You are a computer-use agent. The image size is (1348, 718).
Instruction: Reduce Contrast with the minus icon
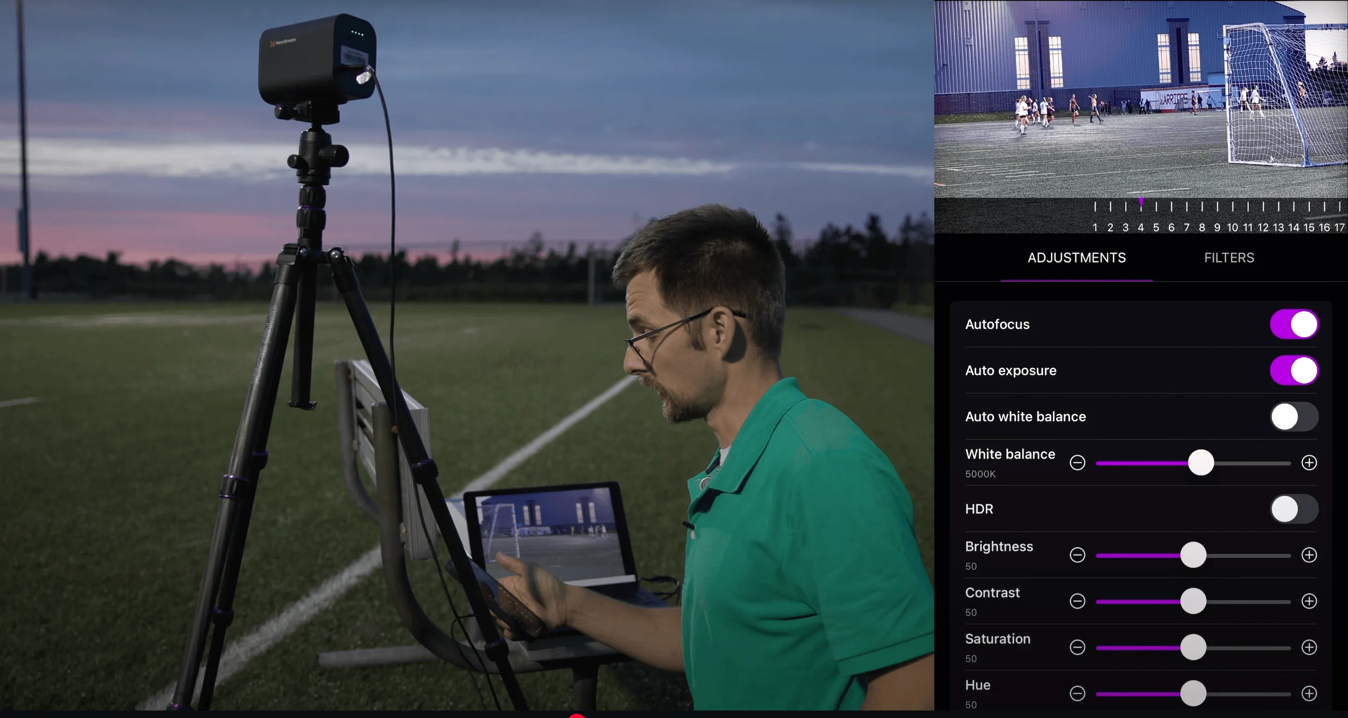click(1077, 601)
